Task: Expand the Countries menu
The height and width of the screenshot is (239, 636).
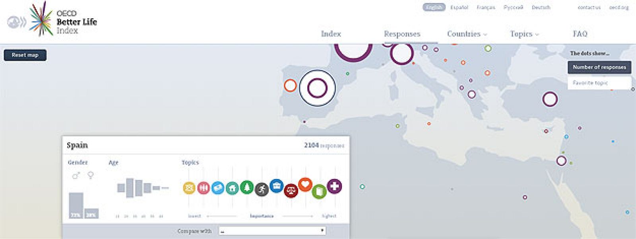Action: [x=467, y=34]
